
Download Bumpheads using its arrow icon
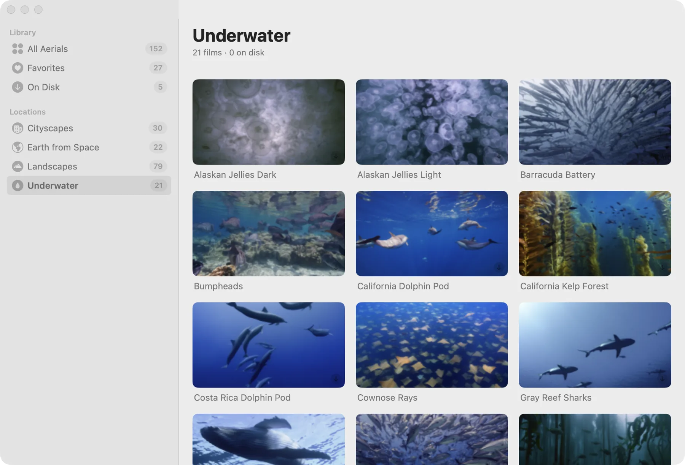coord(336,267)
